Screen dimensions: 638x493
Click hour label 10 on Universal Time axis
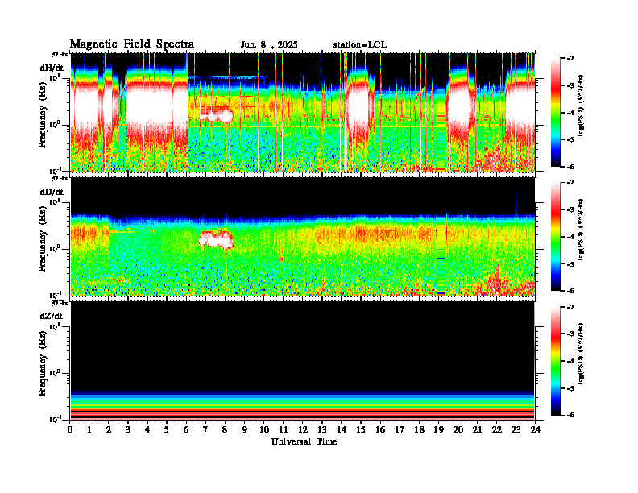click(x=264, y=430)
